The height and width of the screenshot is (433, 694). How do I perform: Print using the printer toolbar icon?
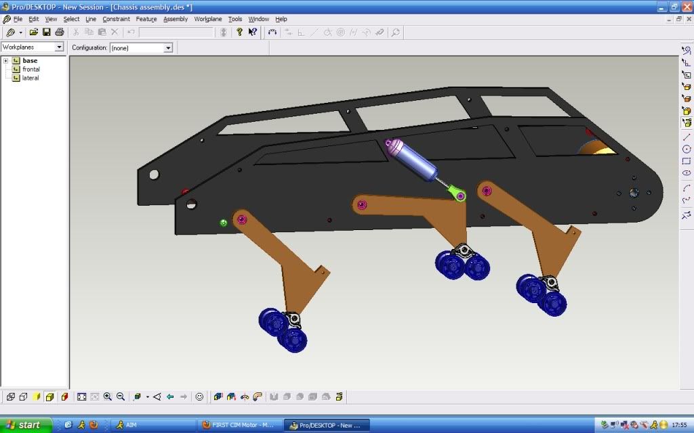(59, 32)
